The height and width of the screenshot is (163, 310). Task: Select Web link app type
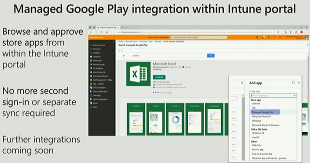tap(256, 145)
